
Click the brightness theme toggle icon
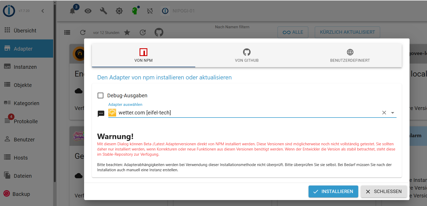tap(119, 11)
